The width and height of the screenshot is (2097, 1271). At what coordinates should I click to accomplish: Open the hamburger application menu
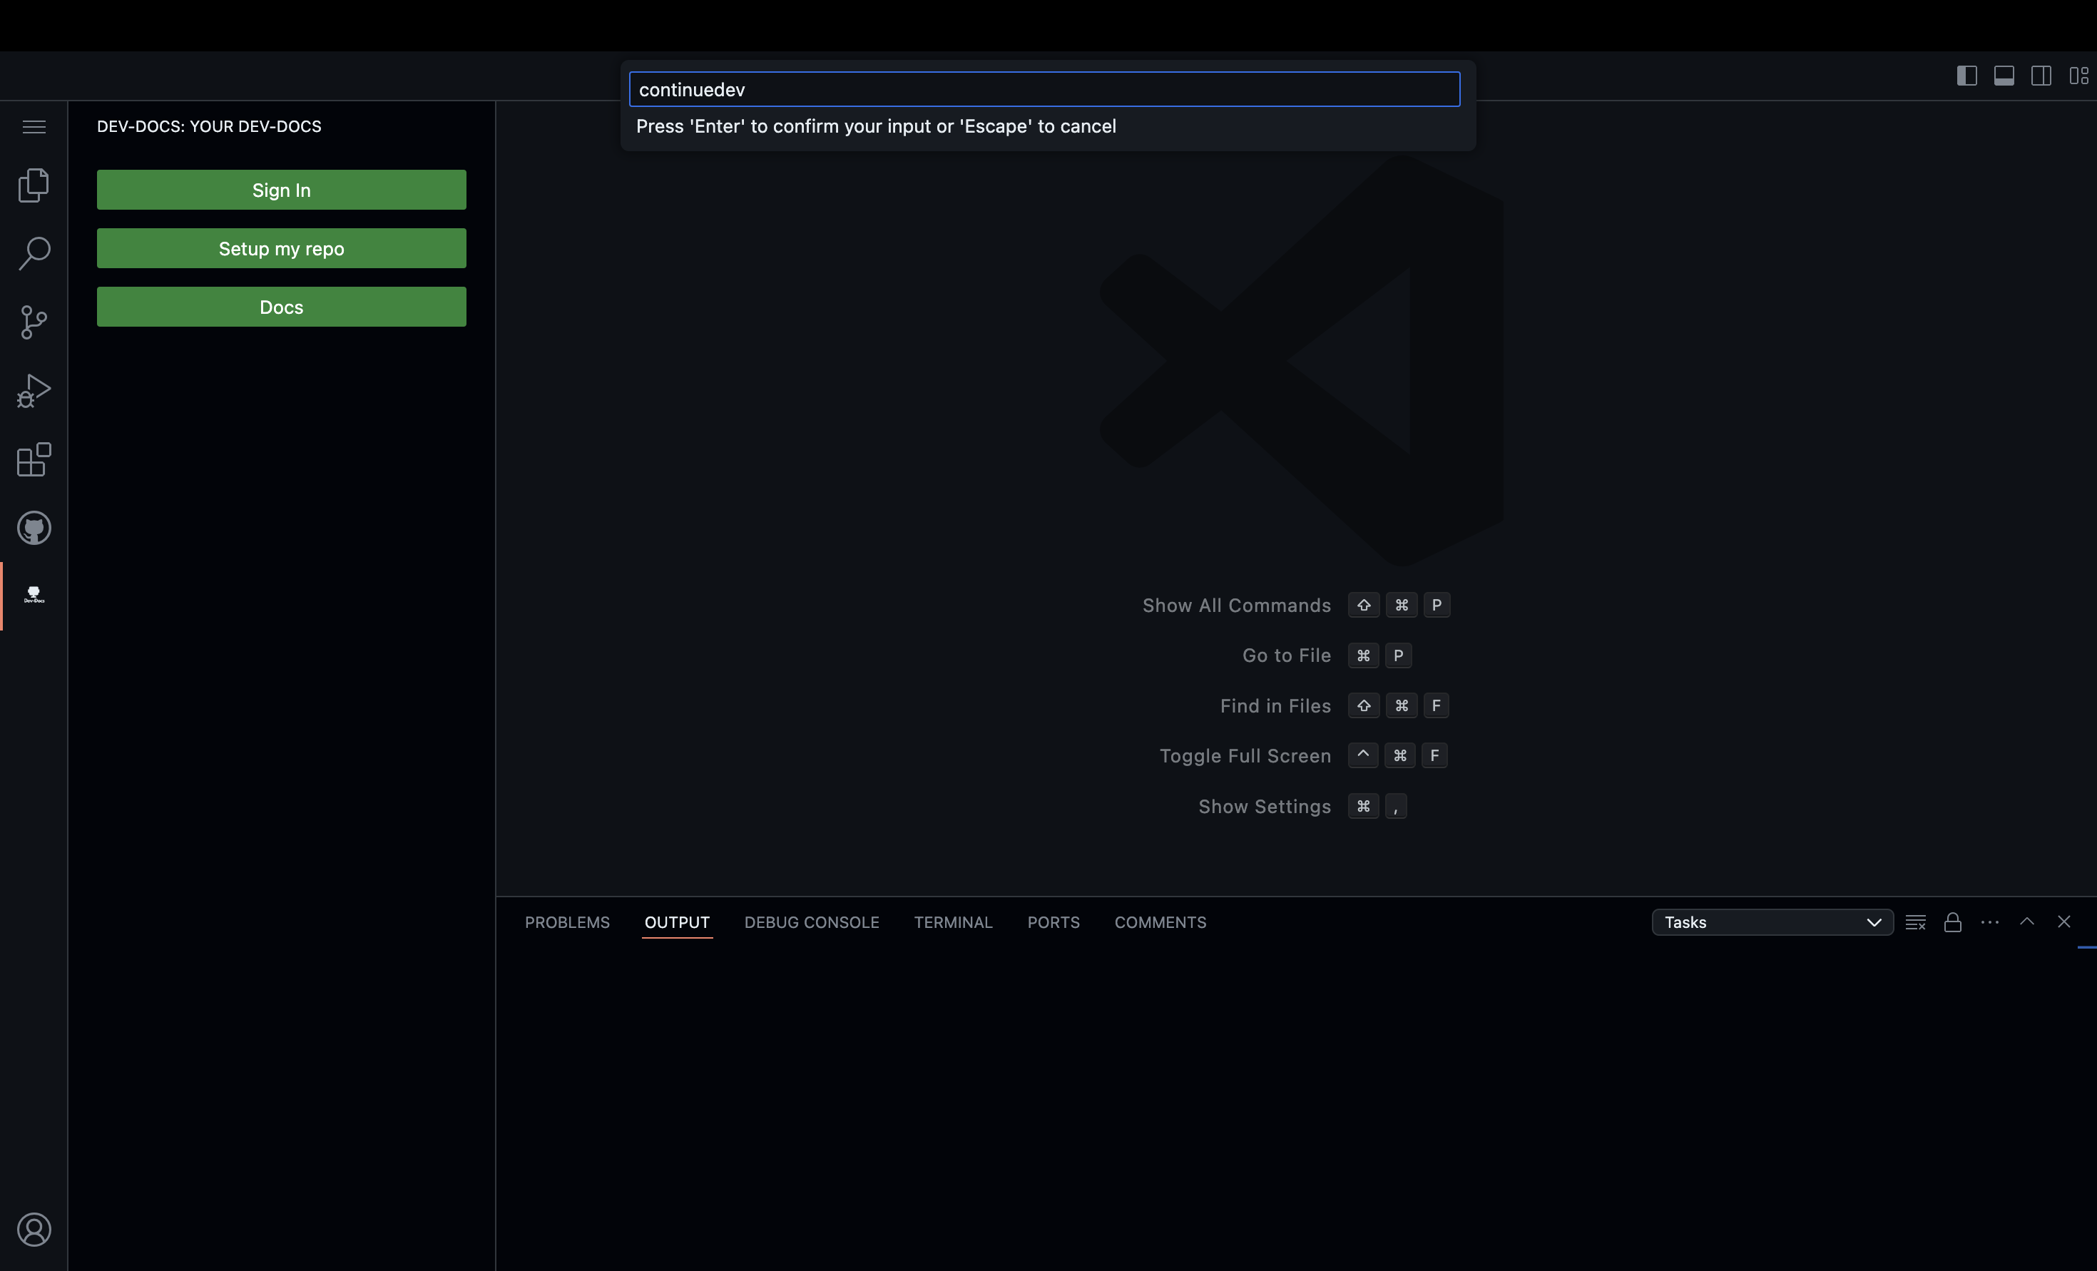pos(34,127)
